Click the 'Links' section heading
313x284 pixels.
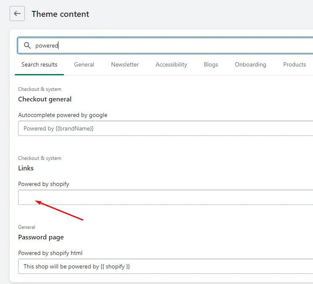point(26,168)
